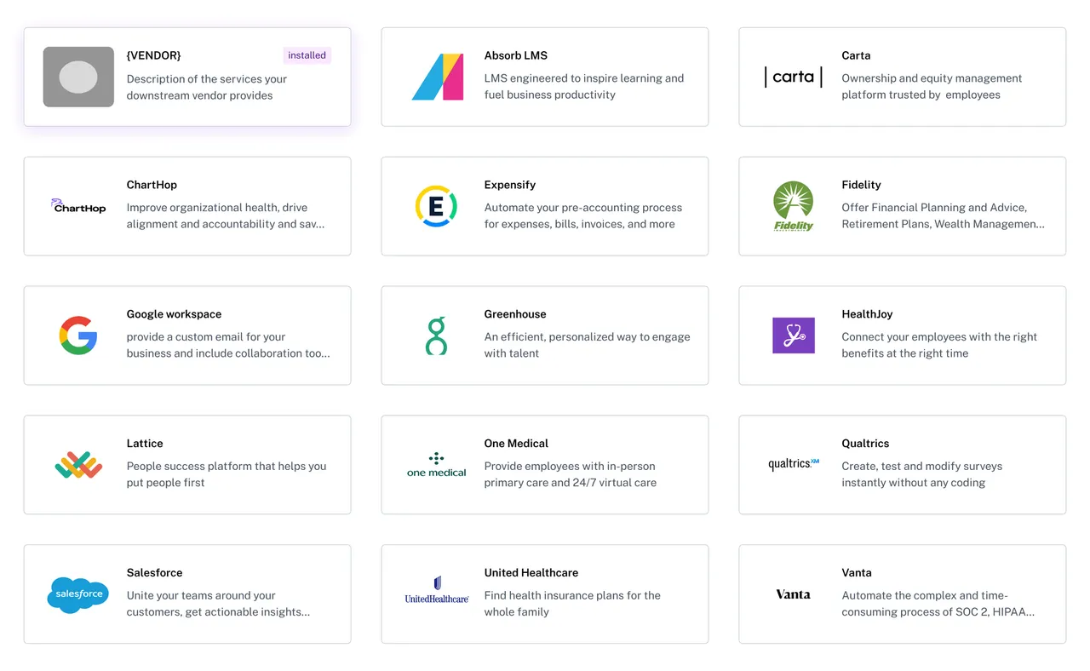Click the Qualtrics logo
Viewport: 1090px width, 671px height.
tap(794, 464)
